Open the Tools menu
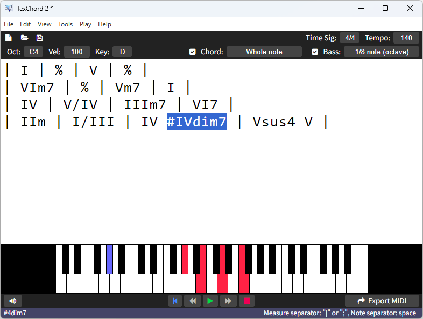 pyautogui.click(x=65, y=24)
